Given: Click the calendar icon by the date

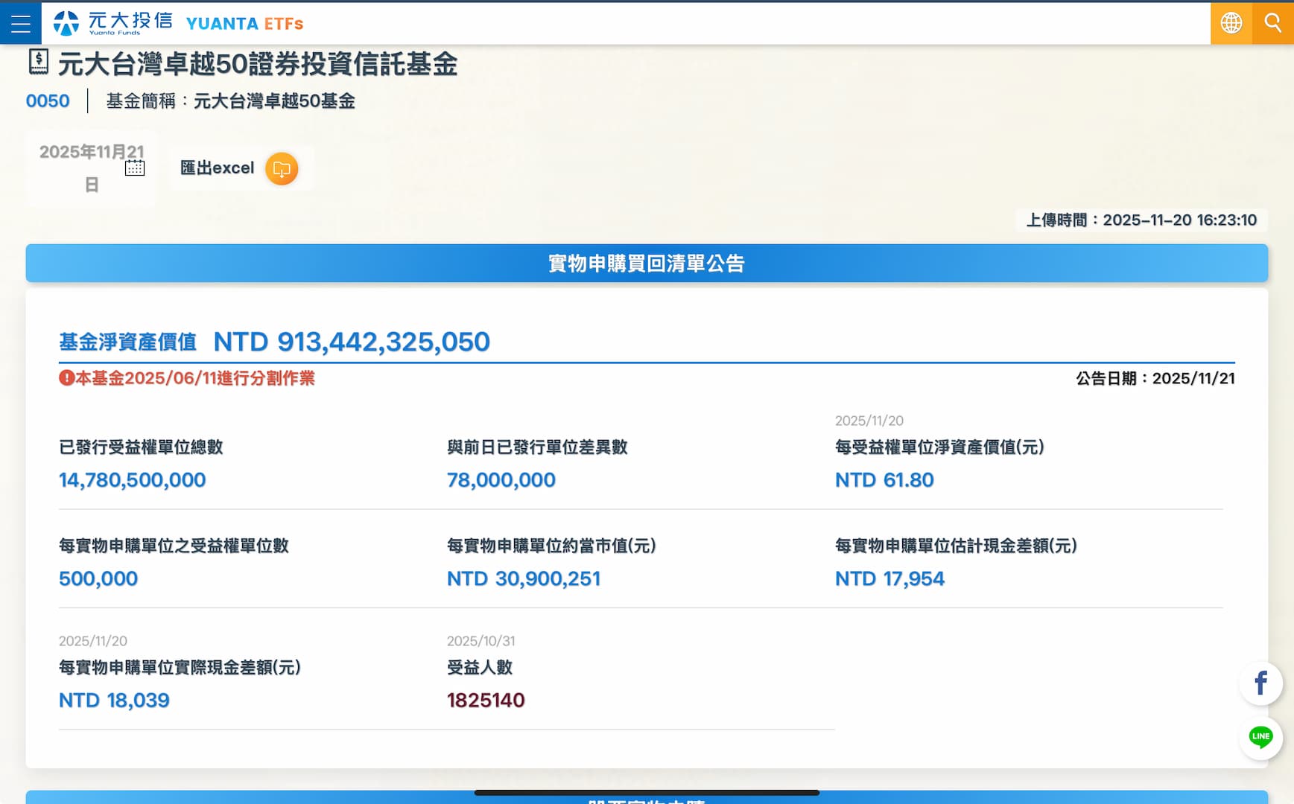Looking at the screenshot, I should (x=135, y=167).
